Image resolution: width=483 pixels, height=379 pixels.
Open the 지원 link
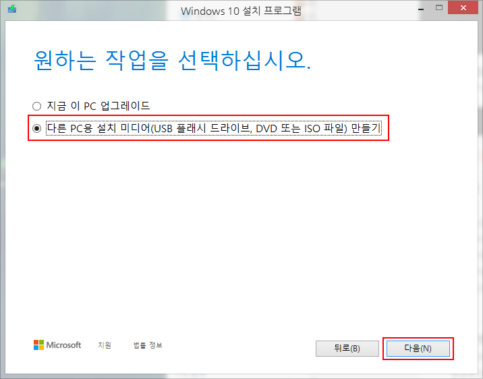[x=105, y=345]
